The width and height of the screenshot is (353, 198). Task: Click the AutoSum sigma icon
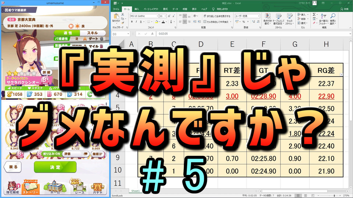tap(314, 15)
